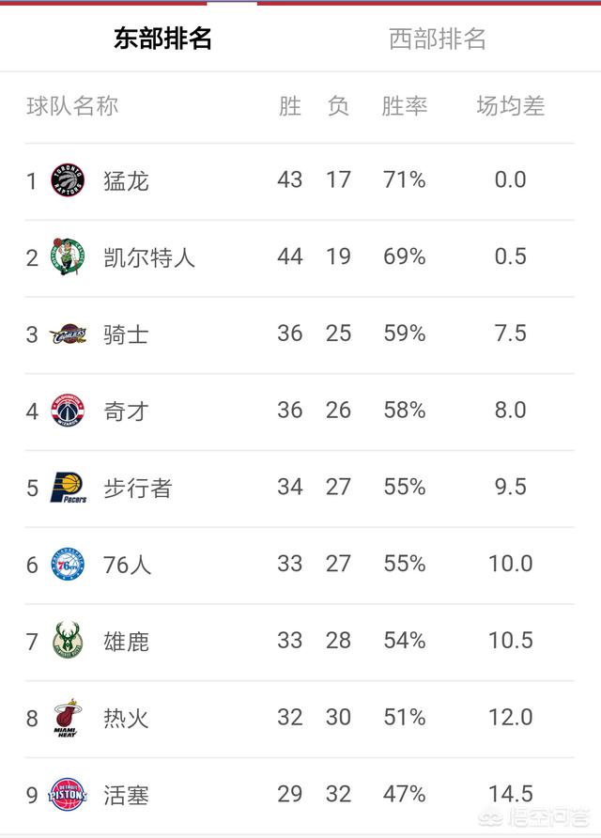Open the 凯尔特人 team name link
This screenshot has width=601, height=838.
click(148, 256)
